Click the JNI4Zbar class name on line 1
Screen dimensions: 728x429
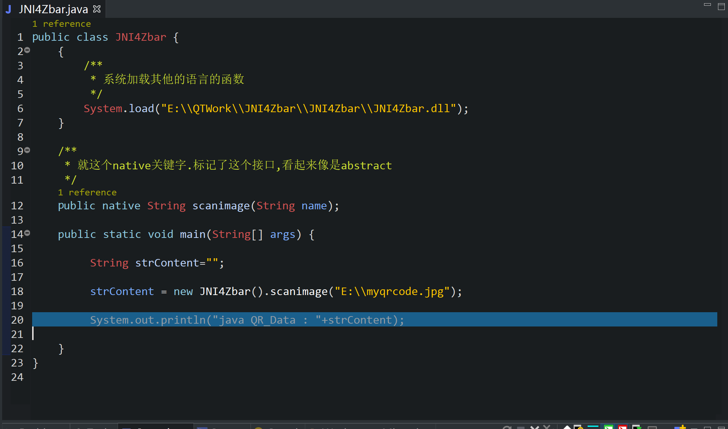(141, 37)
